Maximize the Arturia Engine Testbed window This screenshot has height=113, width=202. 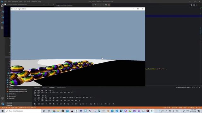138,9
